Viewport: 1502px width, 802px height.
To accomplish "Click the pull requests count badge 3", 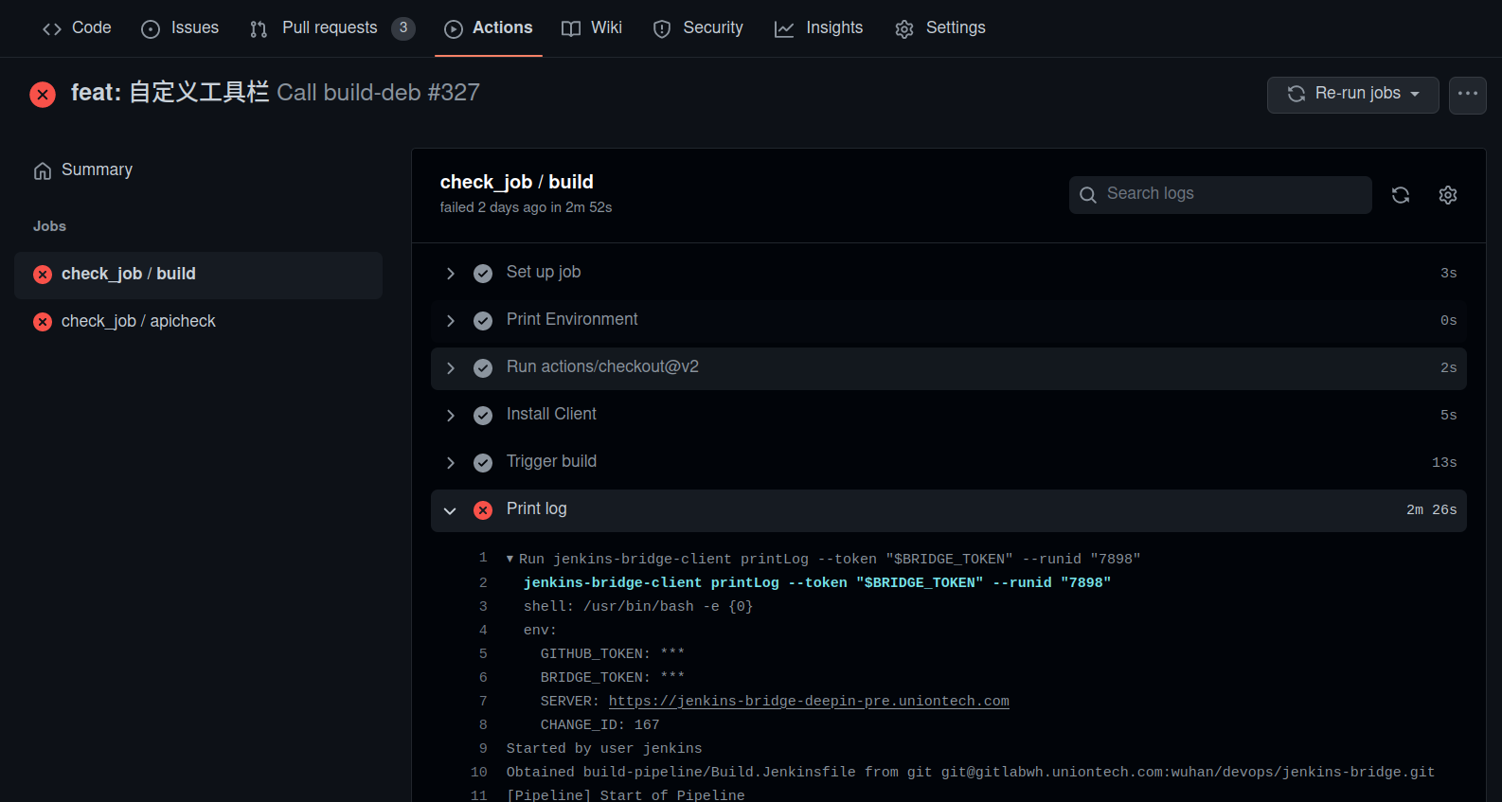I will coord(403,28).
